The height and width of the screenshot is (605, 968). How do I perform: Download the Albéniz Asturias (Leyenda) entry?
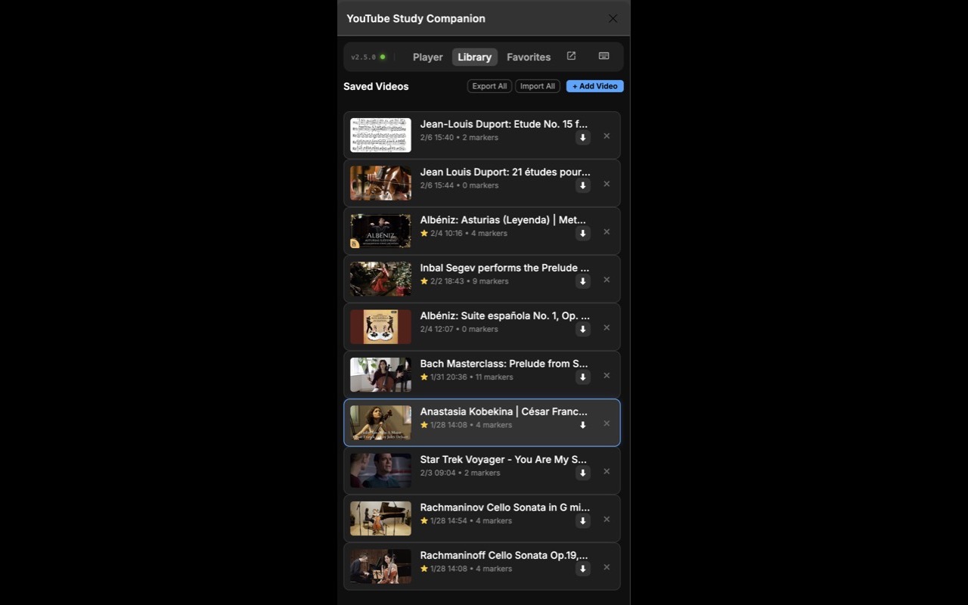click(582, 234)
